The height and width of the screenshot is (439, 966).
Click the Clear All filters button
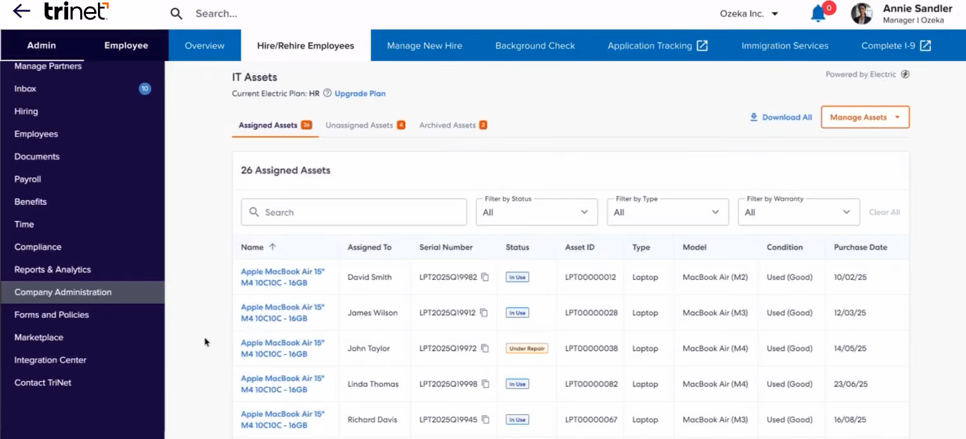[884, 212]
